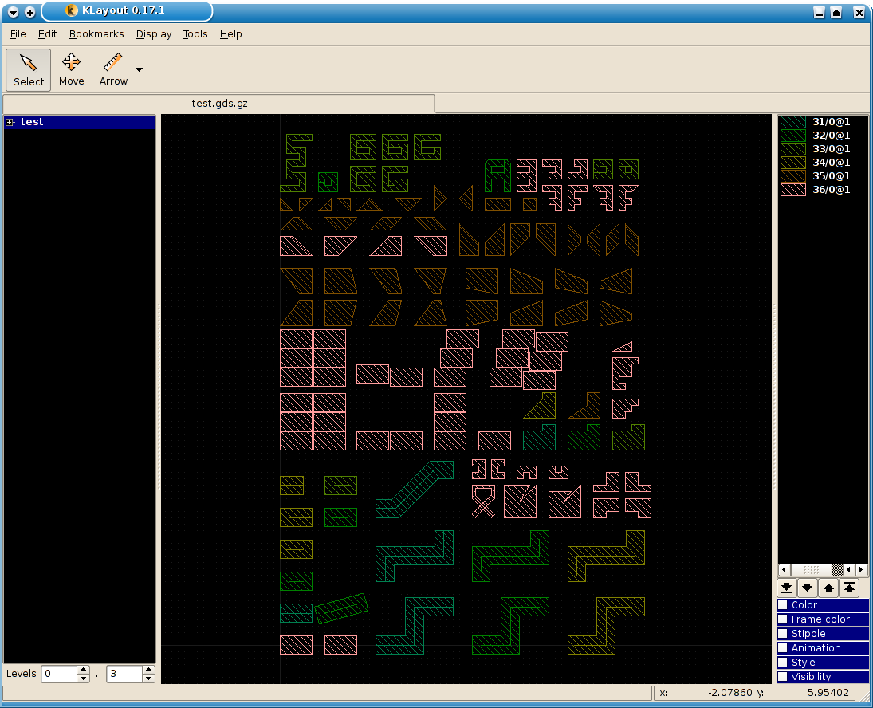Viewport: 873px width, 708px height.
Task: Choose the Arrow ruler tool
Action: point(113,69)
